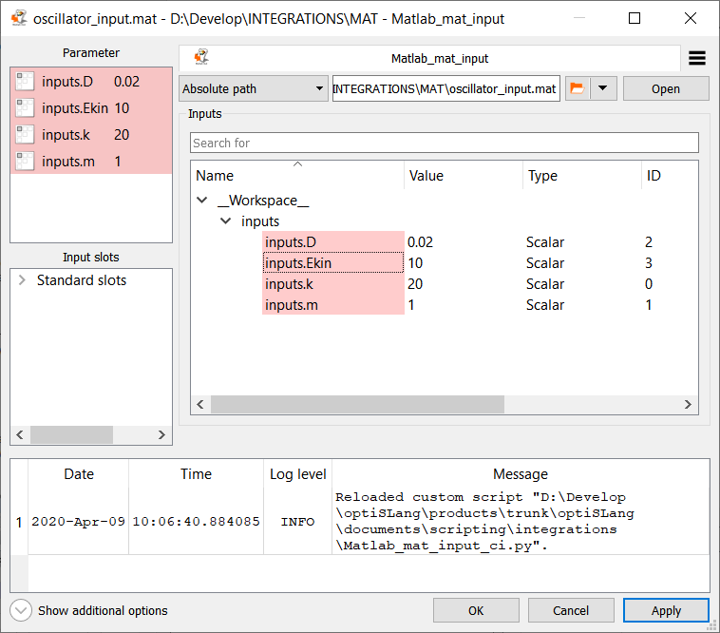Sort by the Name column header
Image resolution: width=720 pixels, height=633 pixels.
pos(297,176)
